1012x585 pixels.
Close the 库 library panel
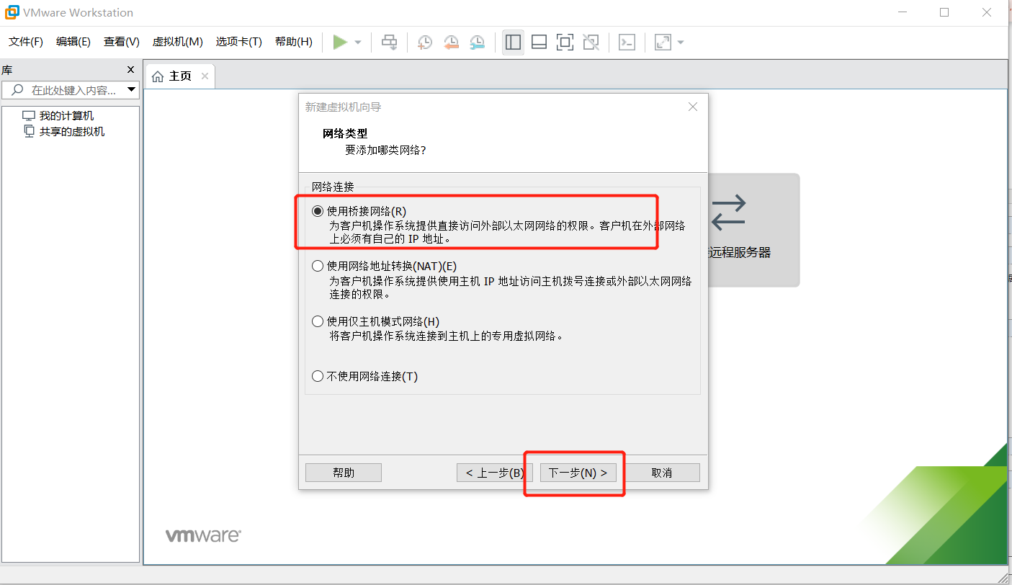click(x=131, y=70)
